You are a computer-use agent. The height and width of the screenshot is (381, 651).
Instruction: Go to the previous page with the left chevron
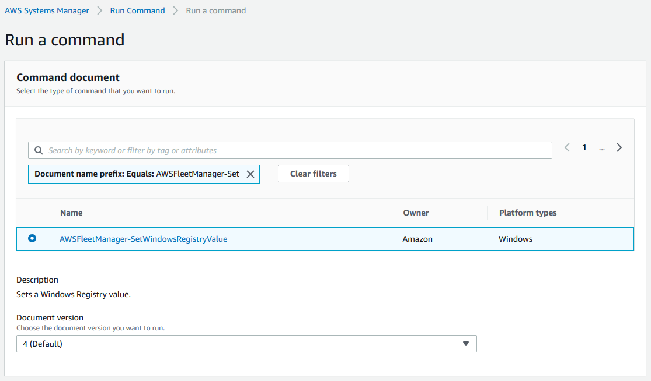(x=567, y=147)
